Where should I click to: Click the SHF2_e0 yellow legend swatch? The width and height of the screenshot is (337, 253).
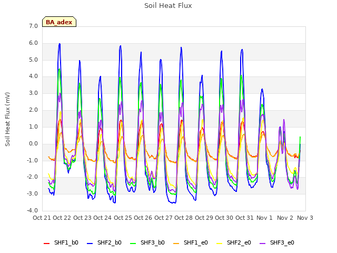click(219, 244)
